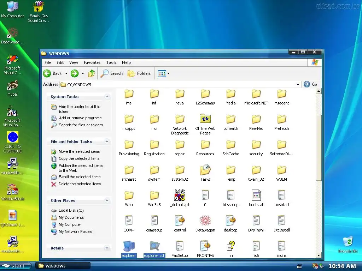
Task: Open the WindowBlinds desktop shortcut
Action: (x=12, y=192)
